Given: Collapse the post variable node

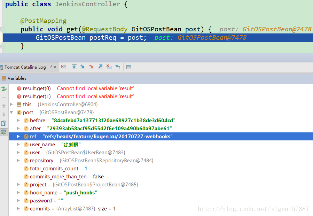Looking at the screenshot, I should [x=11, y=113].
